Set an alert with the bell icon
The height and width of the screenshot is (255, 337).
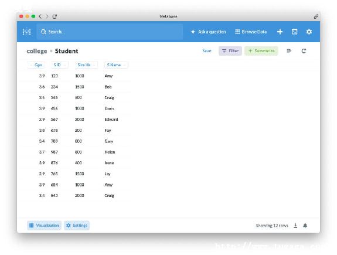tap(305, 225)
